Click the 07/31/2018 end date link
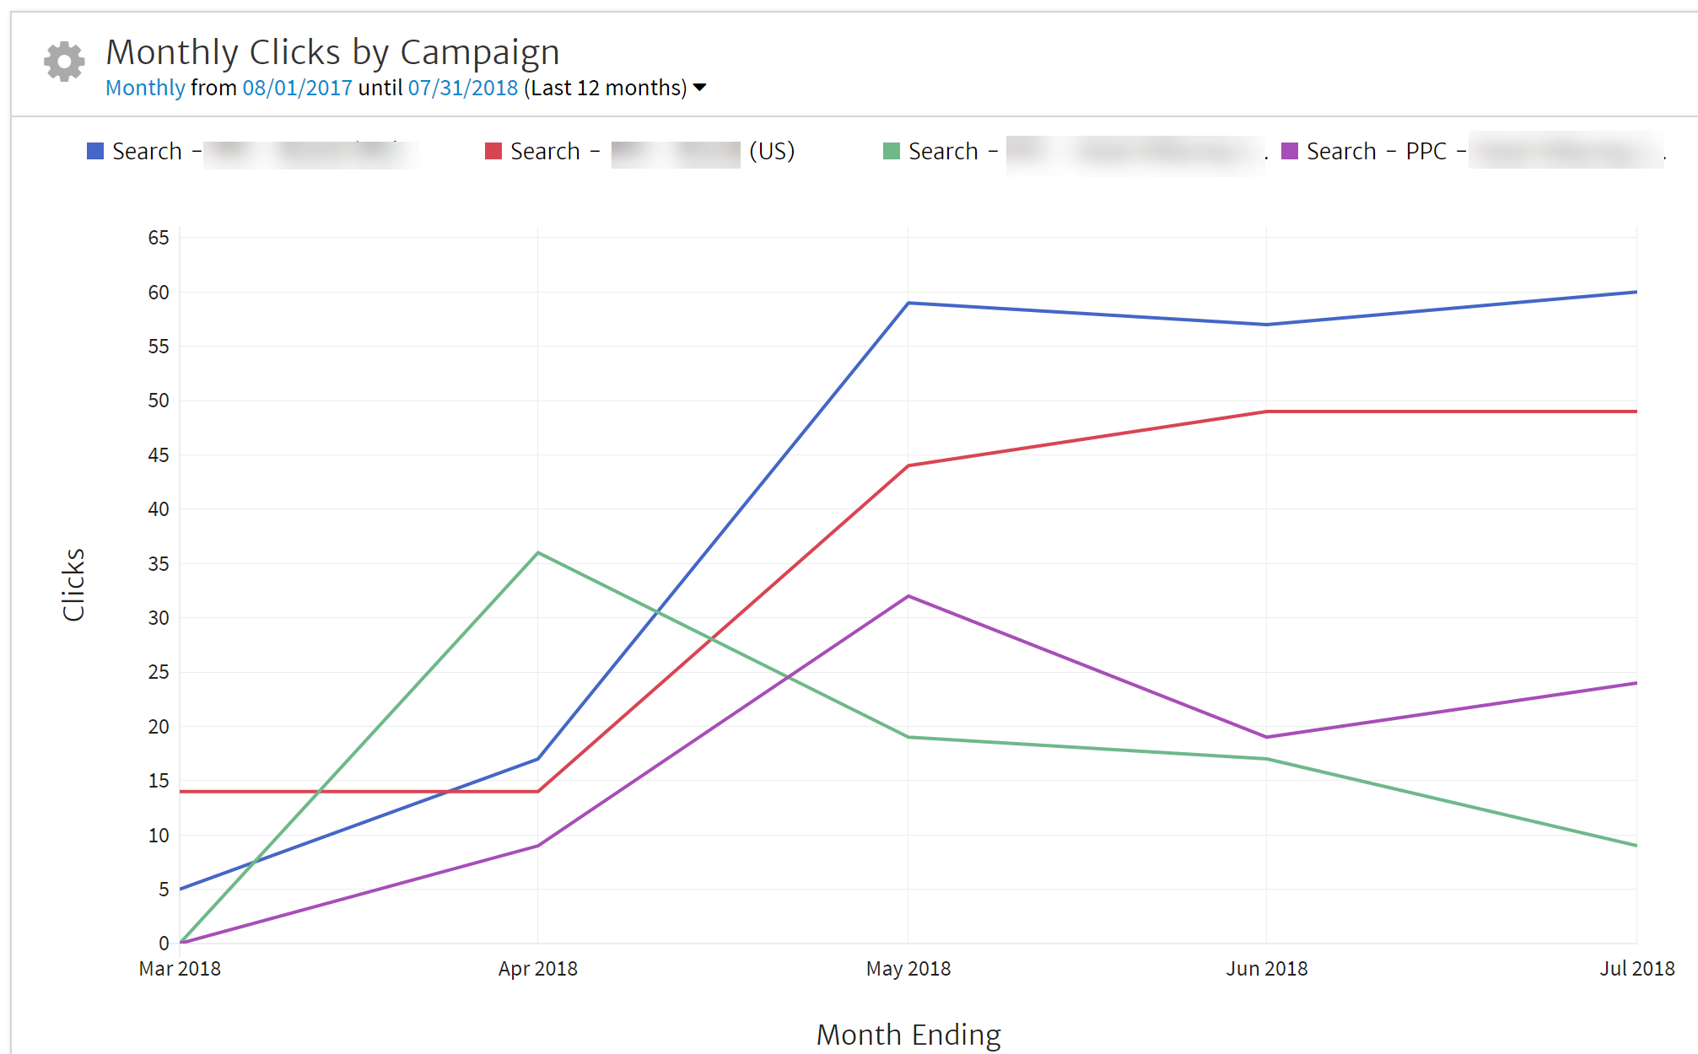1698x1054 pixels. tap(462, 88)
